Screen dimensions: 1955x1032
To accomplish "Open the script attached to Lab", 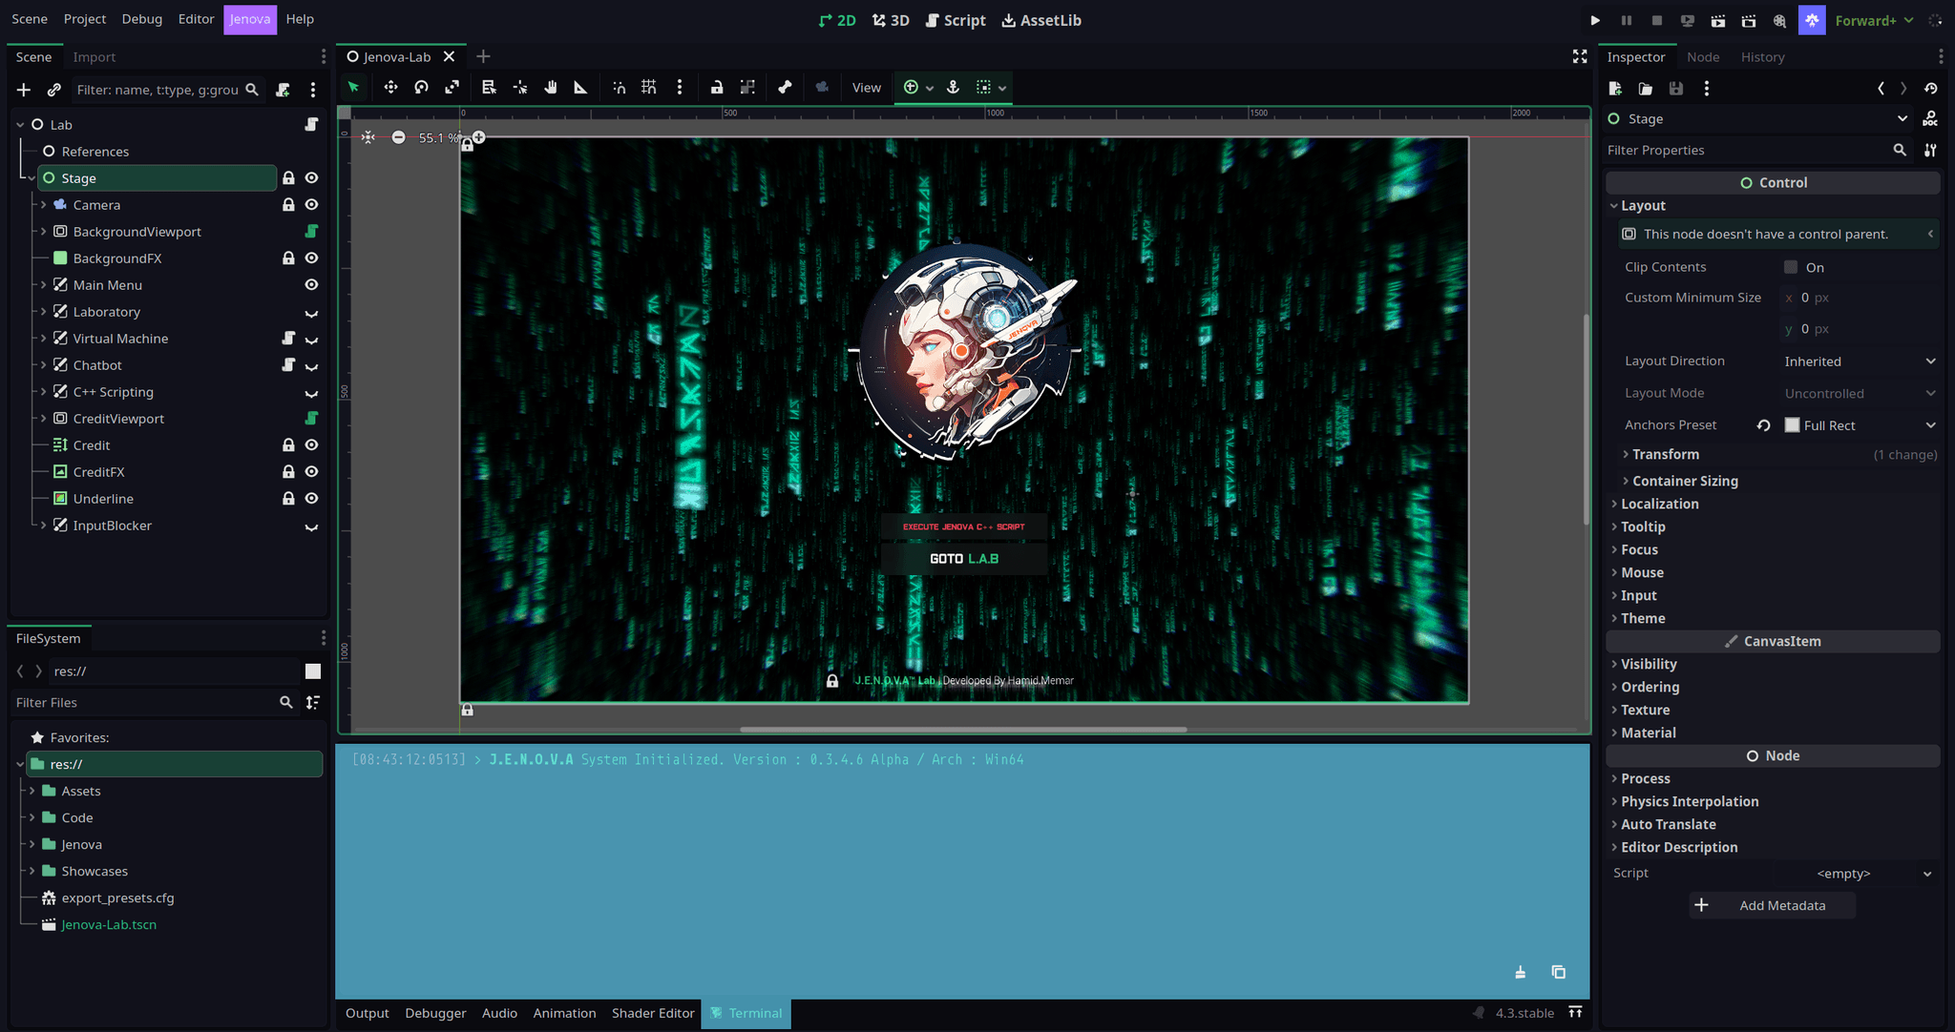I will click(311, 124).
